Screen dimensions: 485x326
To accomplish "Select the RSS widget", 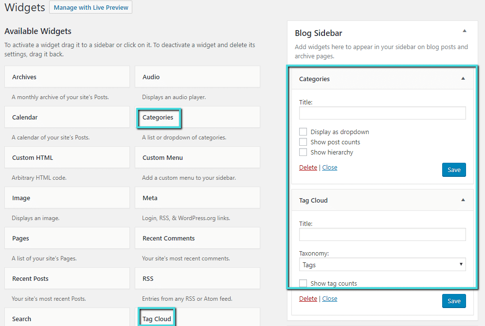I will point(197,278).
